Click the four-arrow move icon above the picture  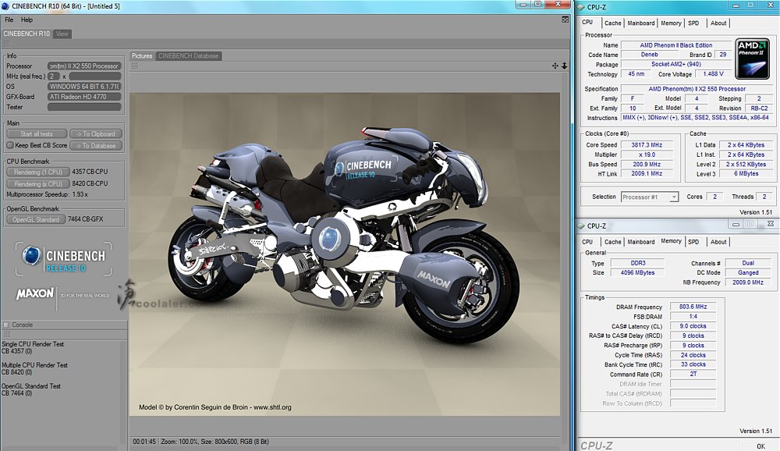[x=555, y=66]
